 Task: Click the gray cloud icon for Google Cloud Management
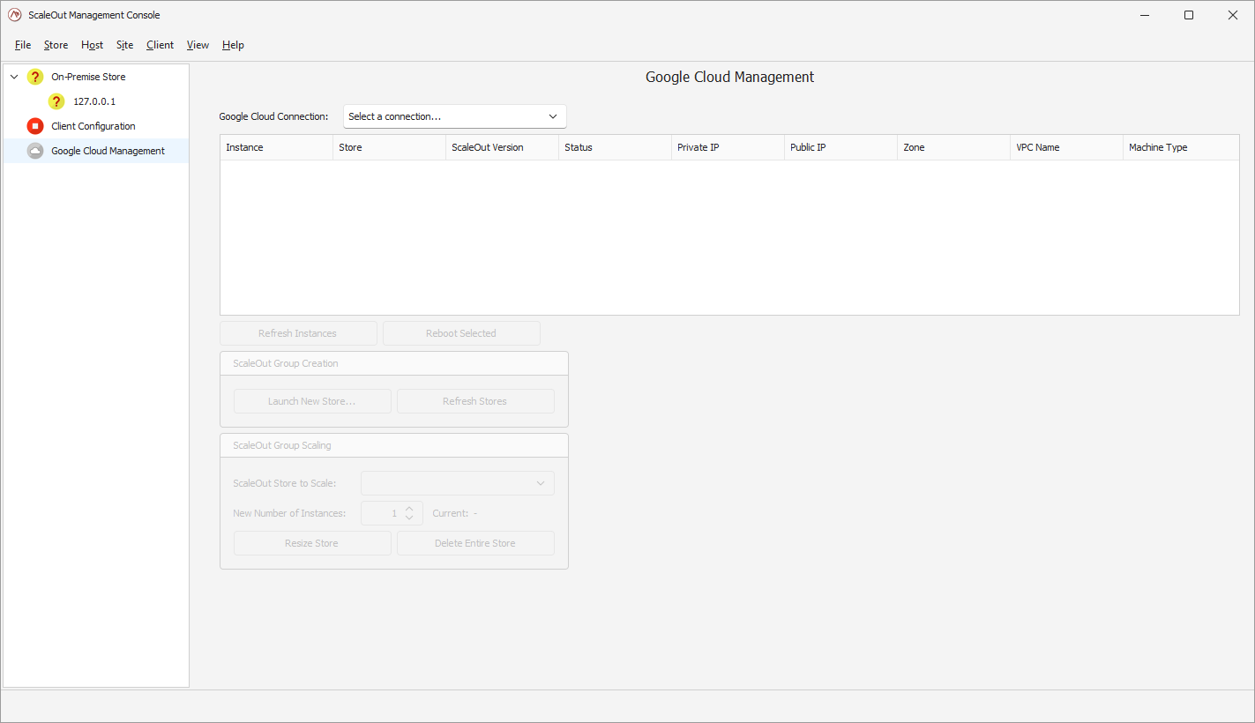coord(35,151)
